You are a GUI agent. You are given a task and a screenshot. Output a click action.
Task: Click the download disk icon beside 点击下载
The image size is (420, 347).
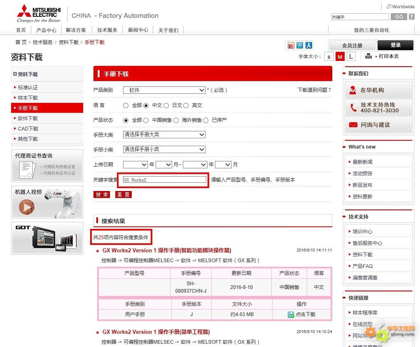(291, 314)
